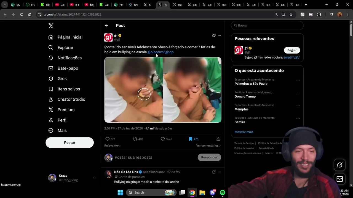Click the Responder button
The width and height of the screenshot is (353, 198).
(209, 157)
